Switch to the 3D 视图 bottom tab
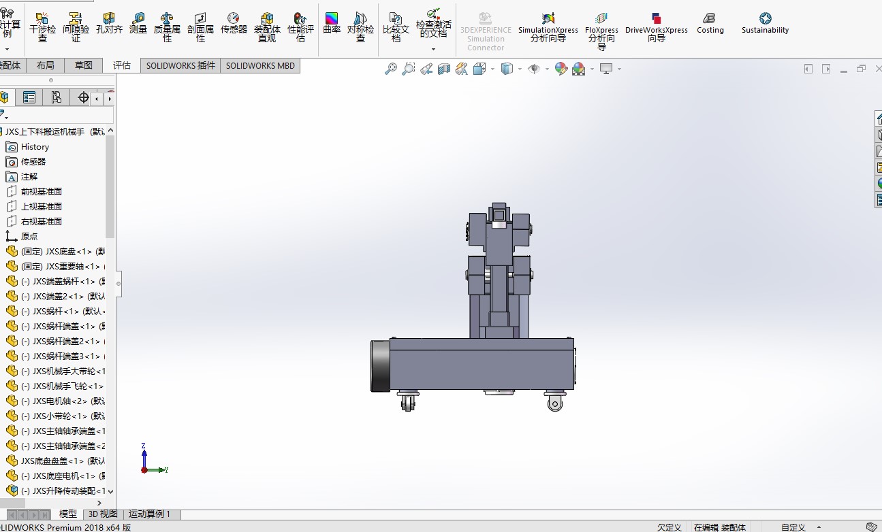The image size is (882, 532). click(103, 514)
